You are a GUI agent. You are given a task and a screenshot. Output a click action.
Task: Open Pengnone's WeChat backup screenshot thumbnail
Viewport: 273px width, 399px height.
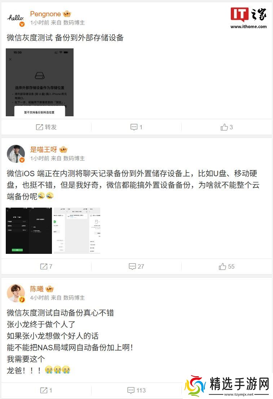(x=40, y=82)
